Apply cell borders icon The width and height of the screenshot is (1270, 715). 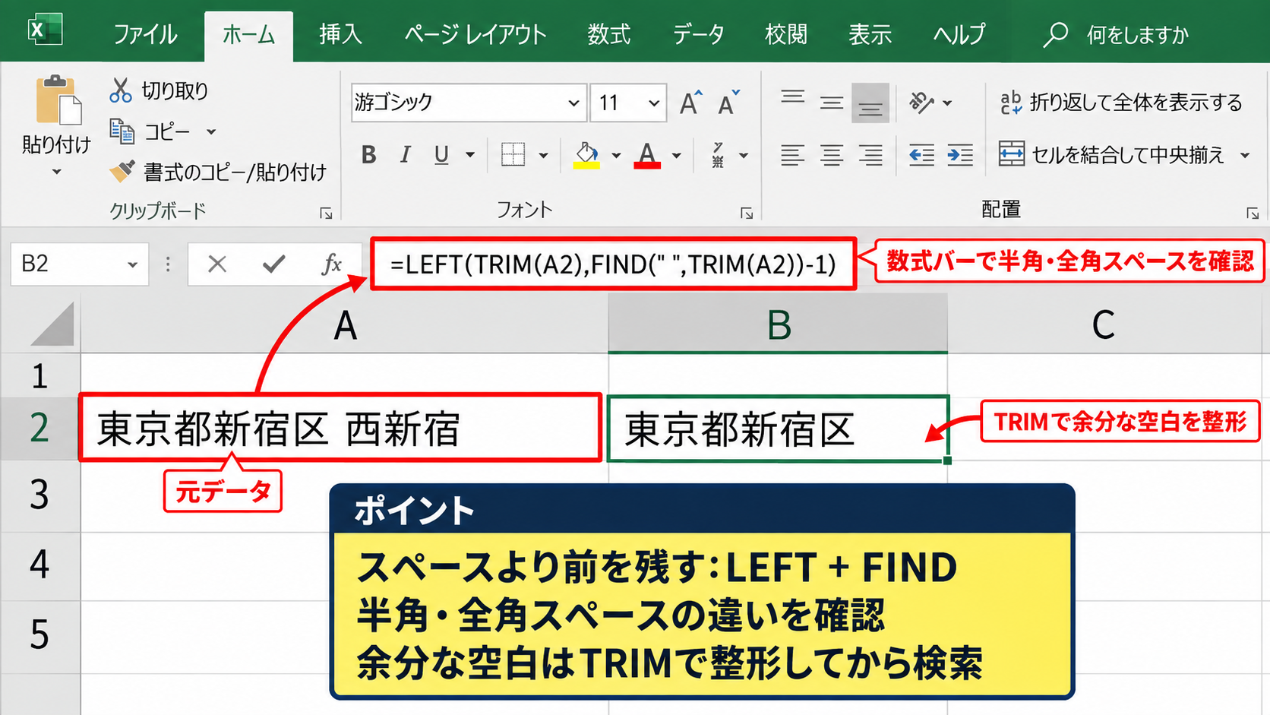point(513,155)
